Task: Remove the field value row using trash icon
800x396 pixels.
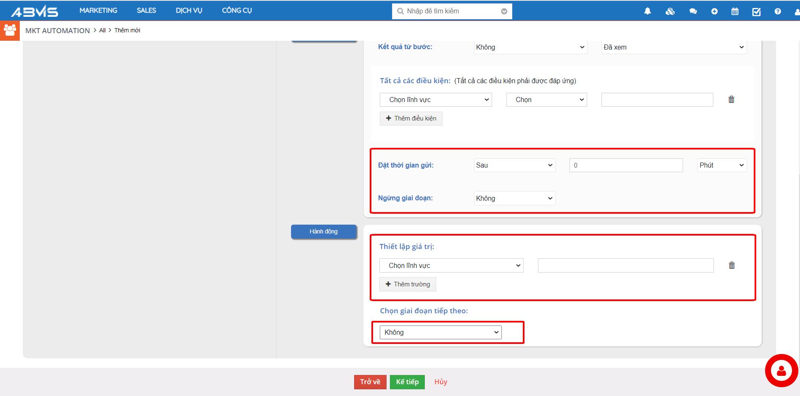Action: pyautogui.click(x=732, y=265)
